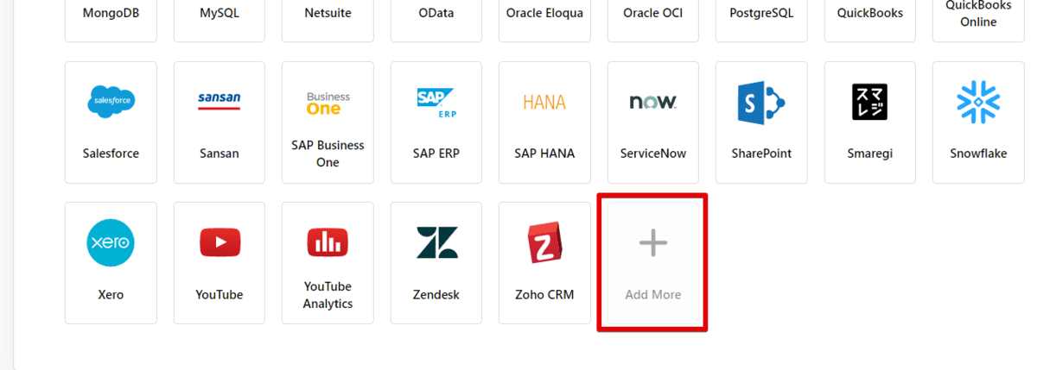Choose the OData connector tile
1037x370 pixels.
[x=436, y=16]
